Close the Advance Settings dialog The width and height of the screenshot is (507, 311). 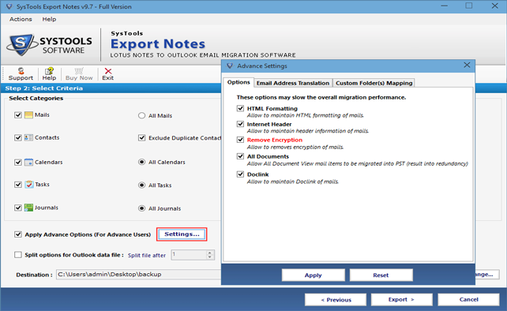tap(467, 66)
